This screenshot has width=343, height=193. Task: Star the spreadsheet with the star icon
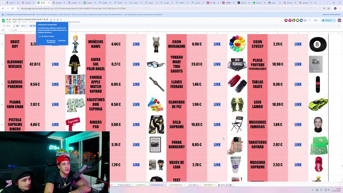pyautogui.click(x=54, y=20)
